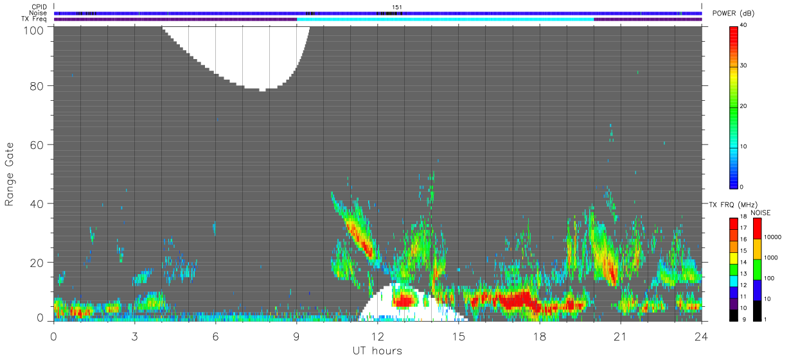Pick the red 17–18 MHz frequency swatch
The height and width of the screenshot is (364, 789).
(x=733, y=223)
